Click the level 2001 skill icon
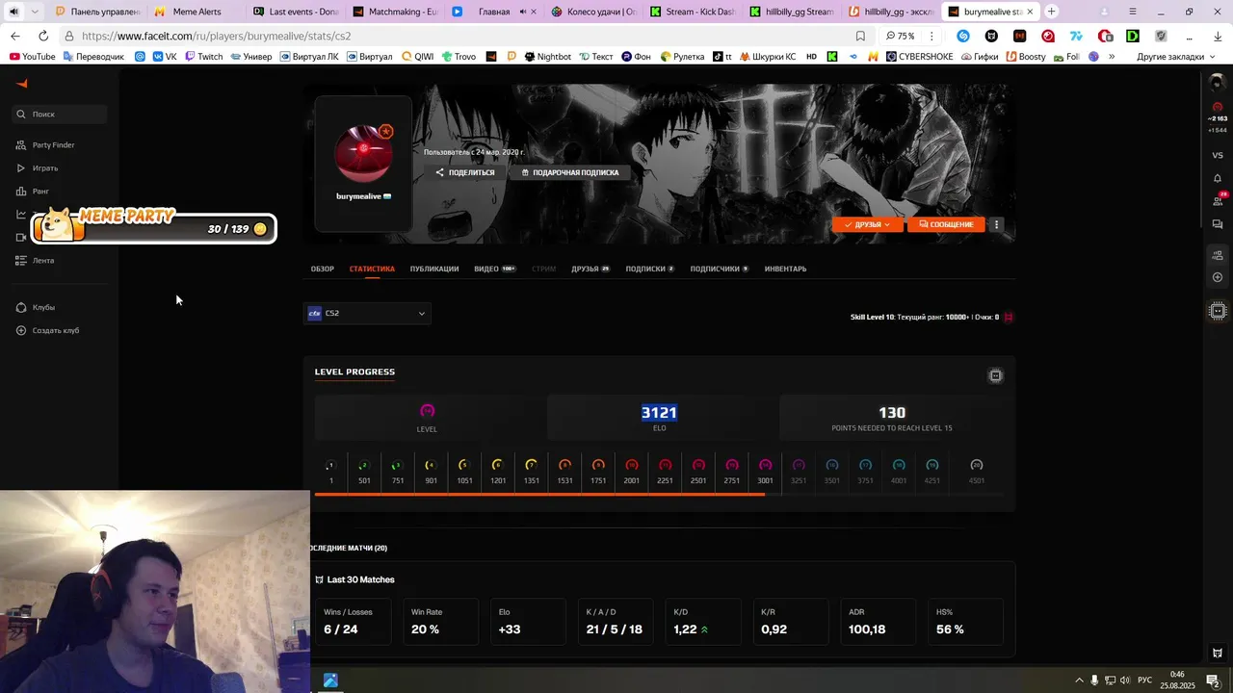 631,466
